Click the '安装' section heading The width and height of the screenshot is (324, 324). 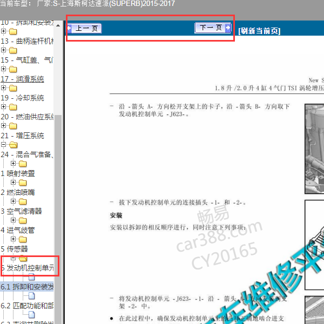tap(116, 215)
